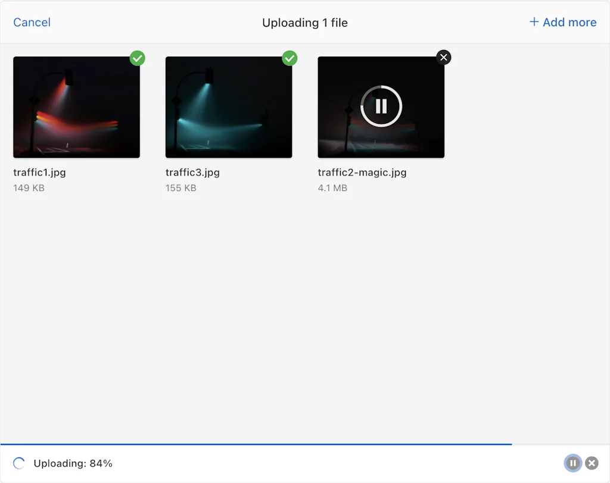Pause the overall upload using bottom-right pause button

572,463
